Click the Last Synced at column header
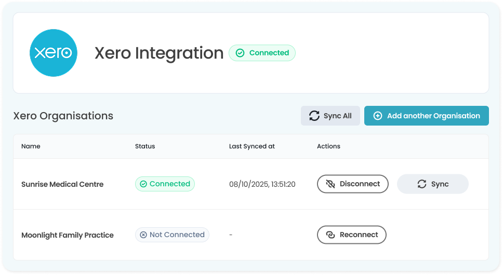 coord(252,146)
